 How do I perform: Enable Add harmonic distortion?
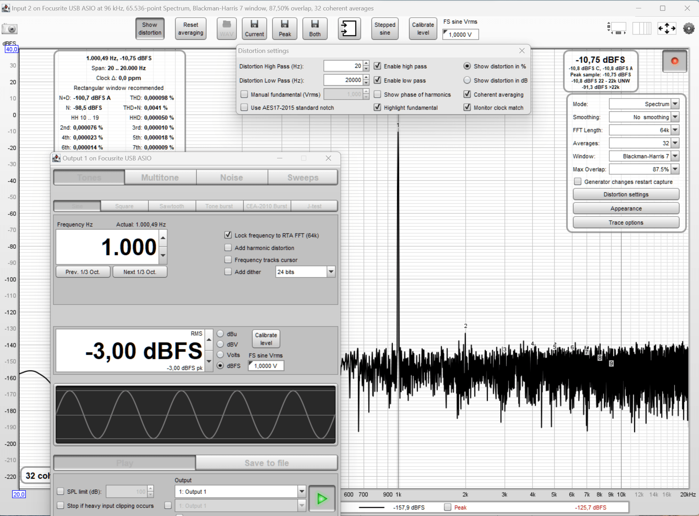(228, 248)
